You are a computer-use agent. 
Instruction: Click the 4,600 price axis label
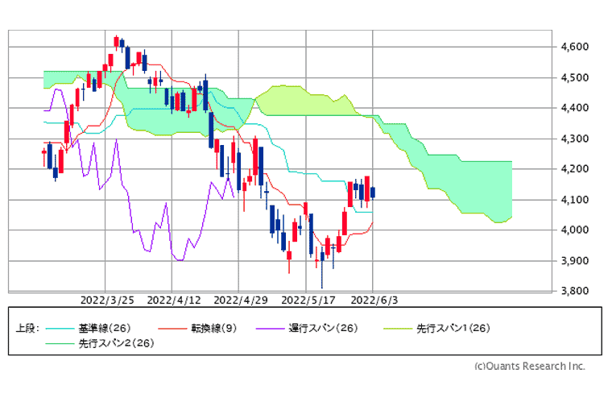coord(576,48)
